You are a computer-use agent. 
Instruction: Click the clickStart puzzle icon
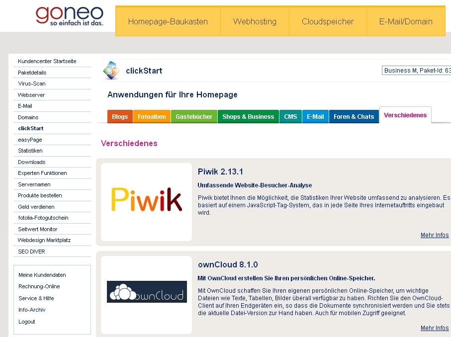click(x=111, y=71)
